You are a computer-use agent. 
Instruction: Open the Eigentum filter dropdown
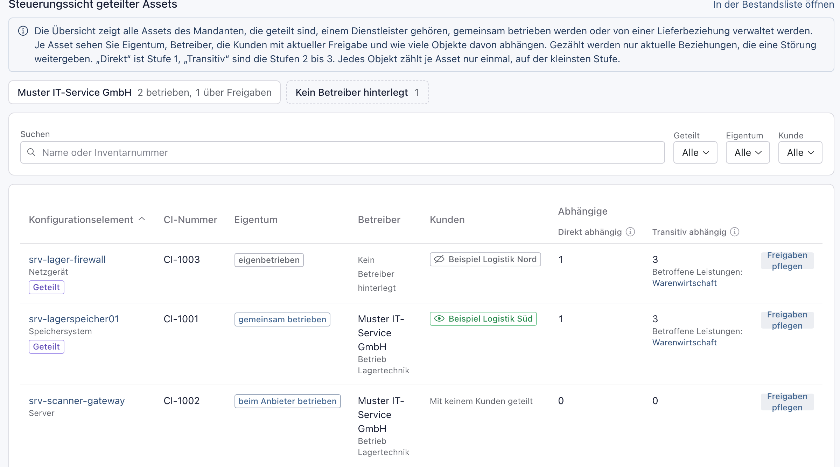(x=748, y=152)
